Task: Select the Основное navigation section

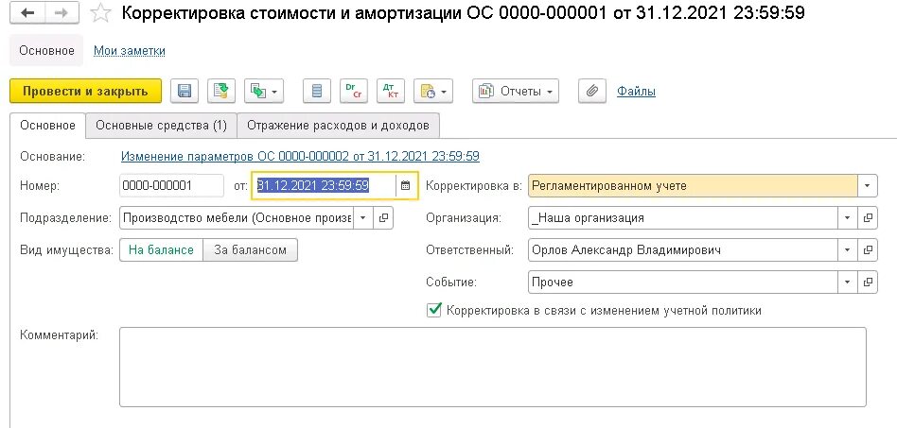Action: [46, 50]
